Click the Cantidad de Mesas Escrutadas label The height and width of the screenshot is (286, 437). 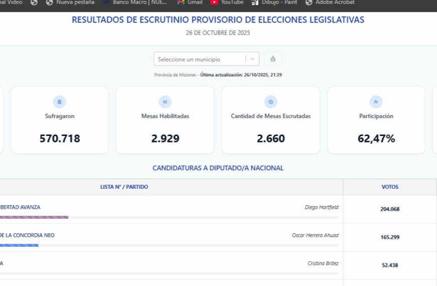(271, 116)
